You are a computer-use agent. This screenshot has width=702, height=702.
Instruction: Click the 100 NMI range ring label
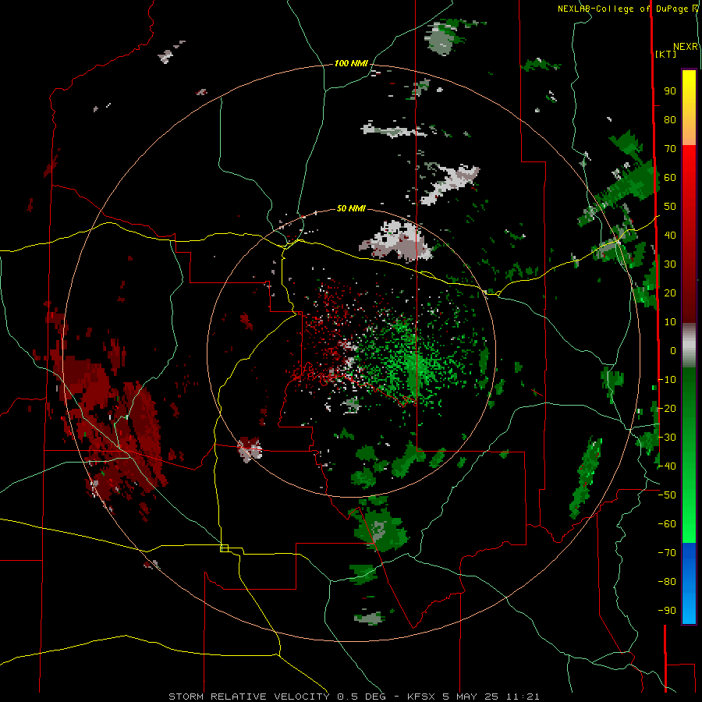pyautogui.click(x=351, y=64)
